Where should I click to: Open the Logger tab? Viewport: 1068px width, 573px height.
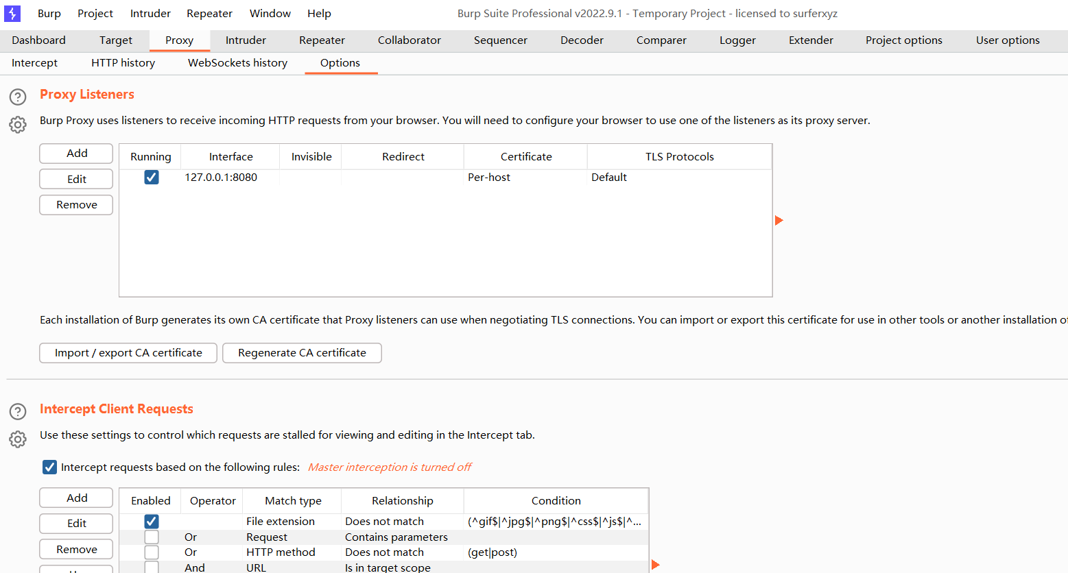[737, 40]
